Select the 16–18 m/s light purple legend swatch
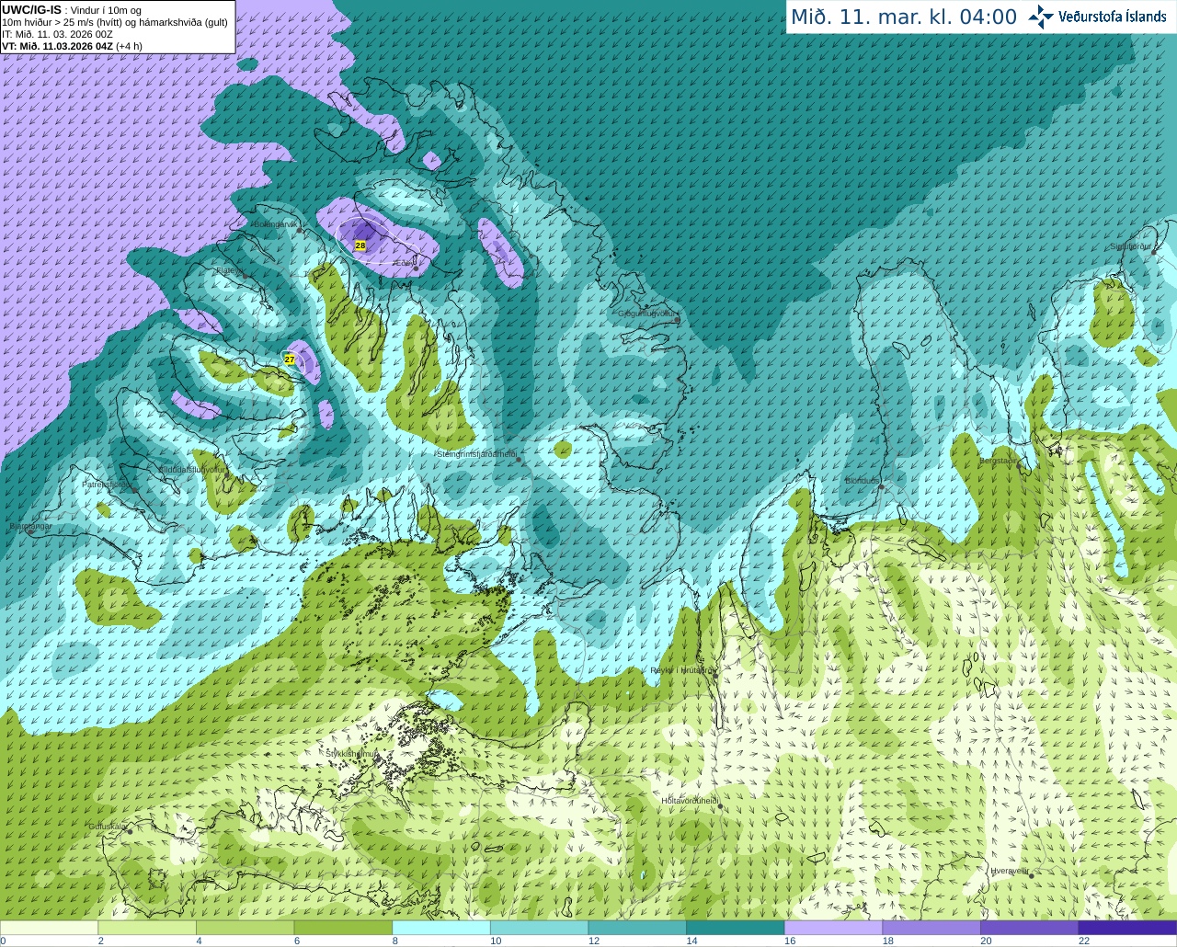 tap(833, 928)
